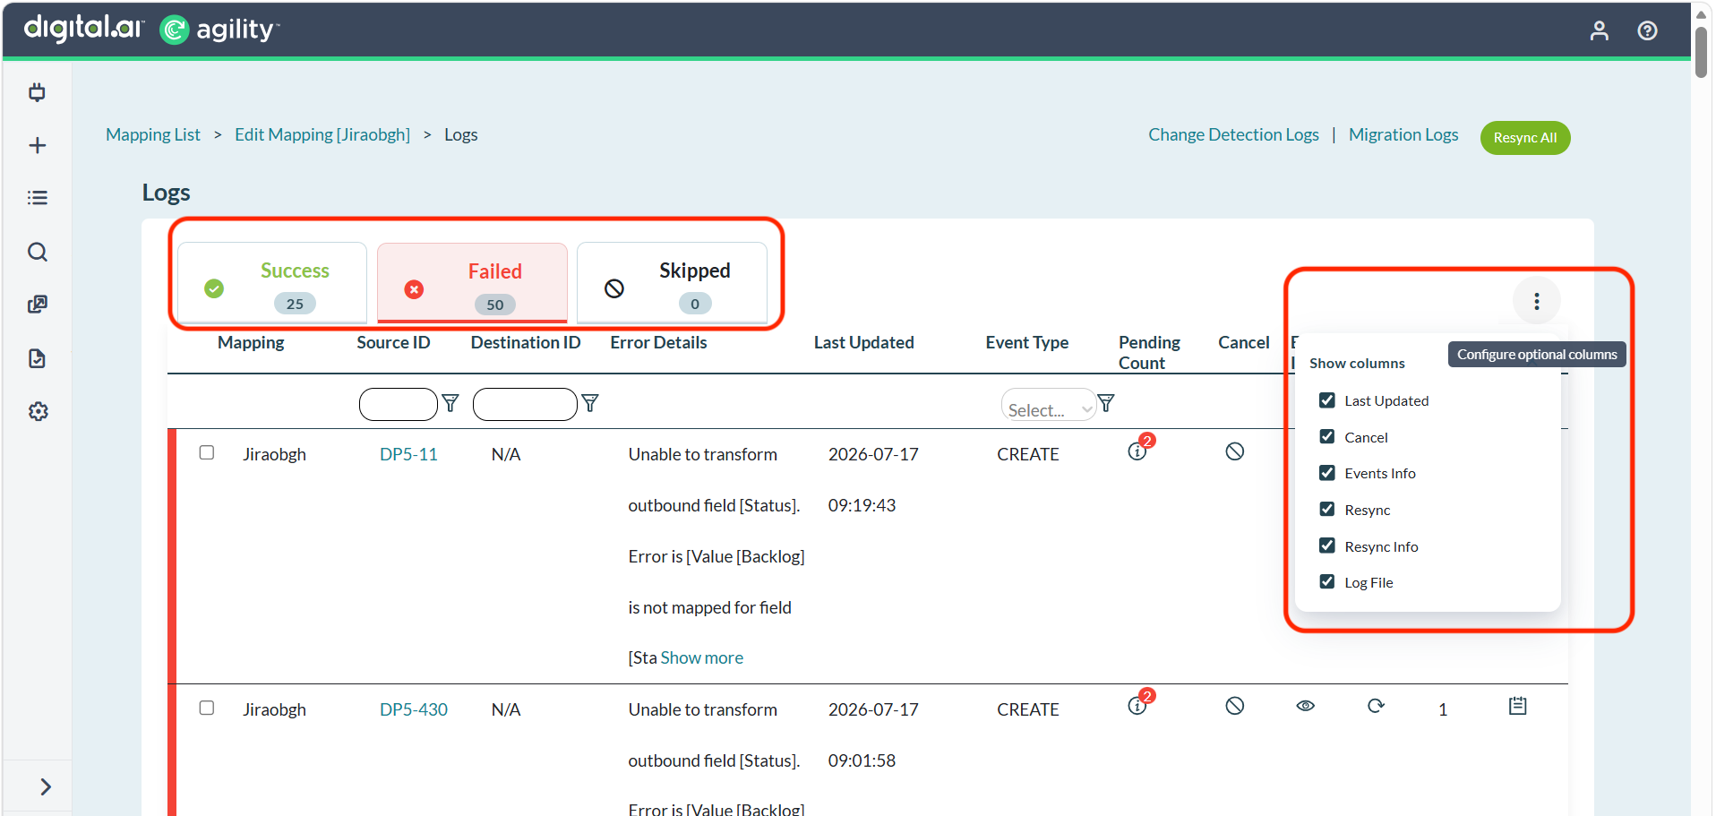Click the Destination ID filter input field
The width and height of the screenshot is (1716, 816).
(525, 404)
